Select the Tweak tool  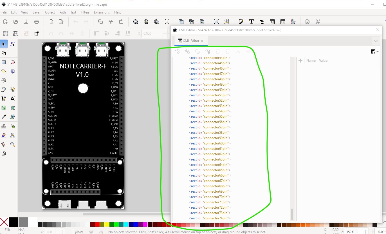(x=4, y=126)
